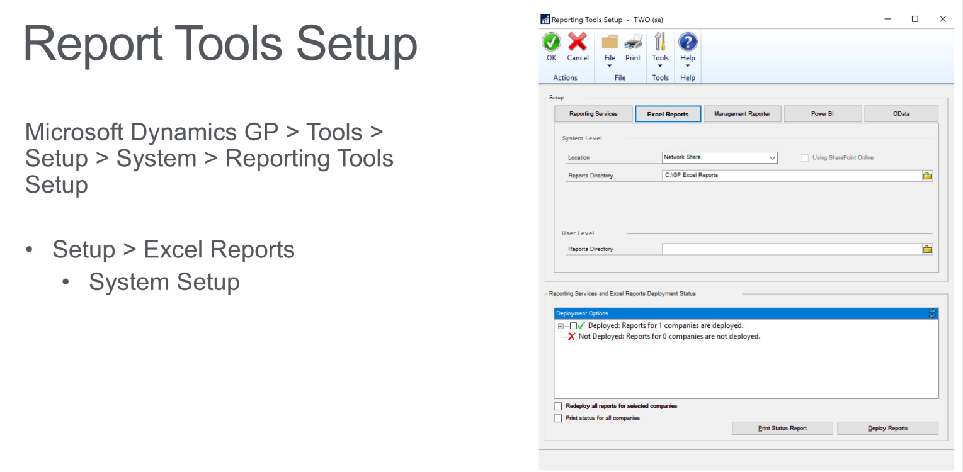Viewport: 963px width, 472px height.
Task: Refresh the Deployment Options list
Action: pos(933,313)
